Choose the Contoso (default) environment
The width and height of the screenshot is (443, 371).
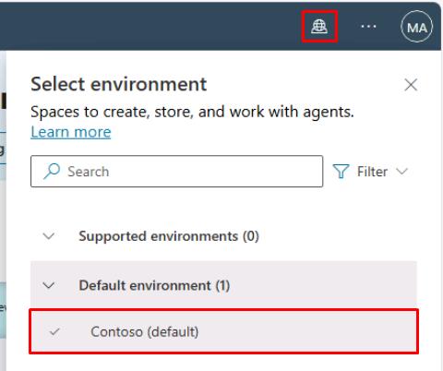pyautogui.click(x=223, y=331)
